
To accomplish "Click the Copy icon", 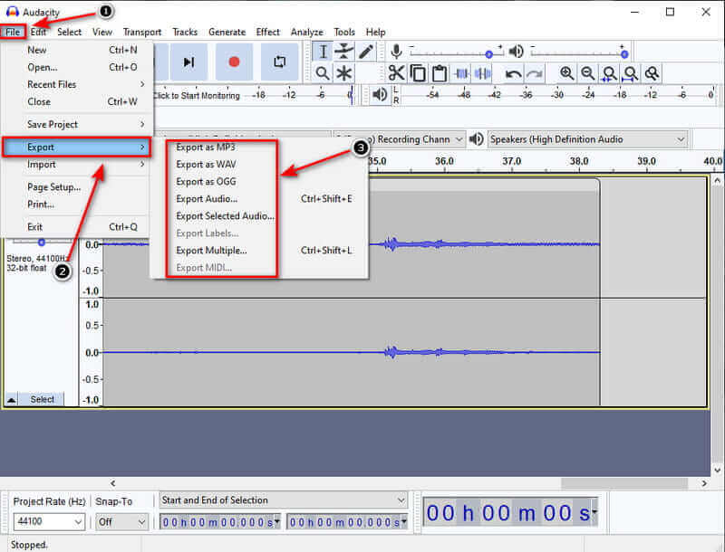I will pyautogui.click(x=418, y=73).
